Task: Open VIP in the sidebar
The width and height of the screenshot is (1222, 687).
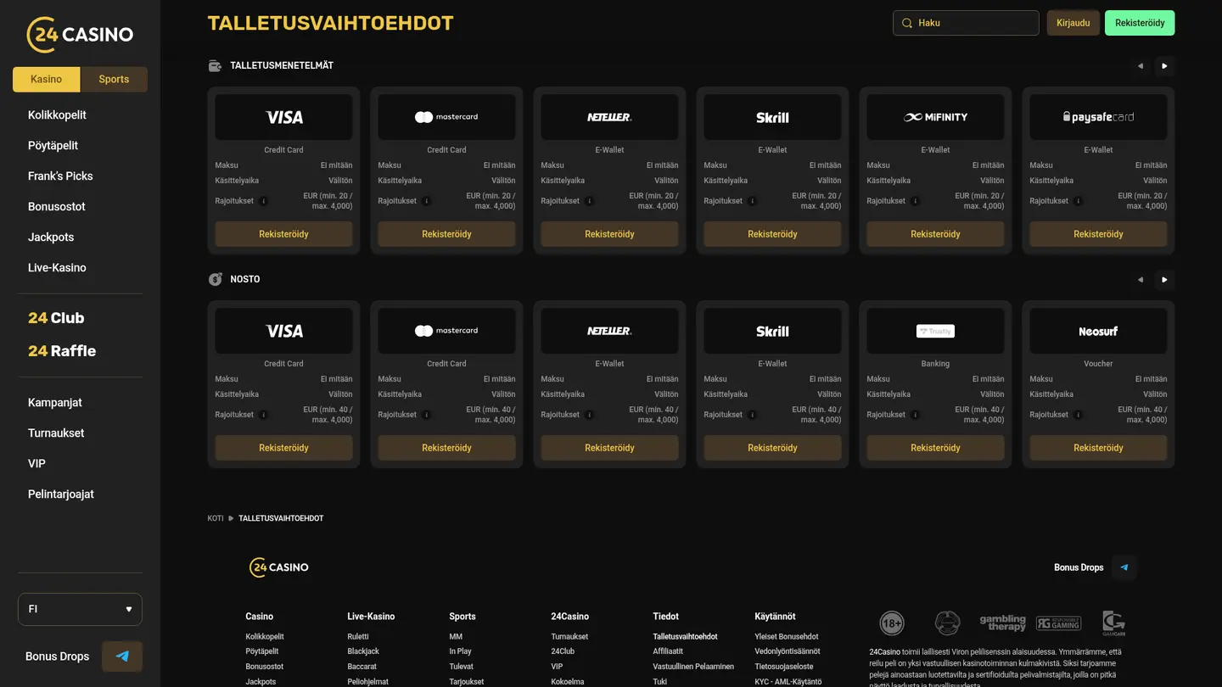Action: (x=36, y=464)
